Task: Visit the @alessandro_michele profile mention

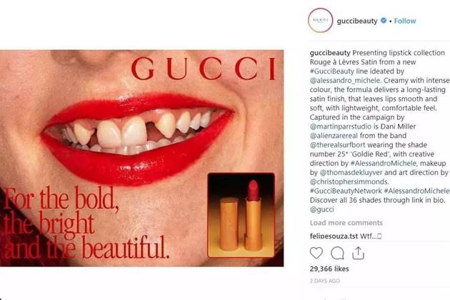Action: [345, 81]
